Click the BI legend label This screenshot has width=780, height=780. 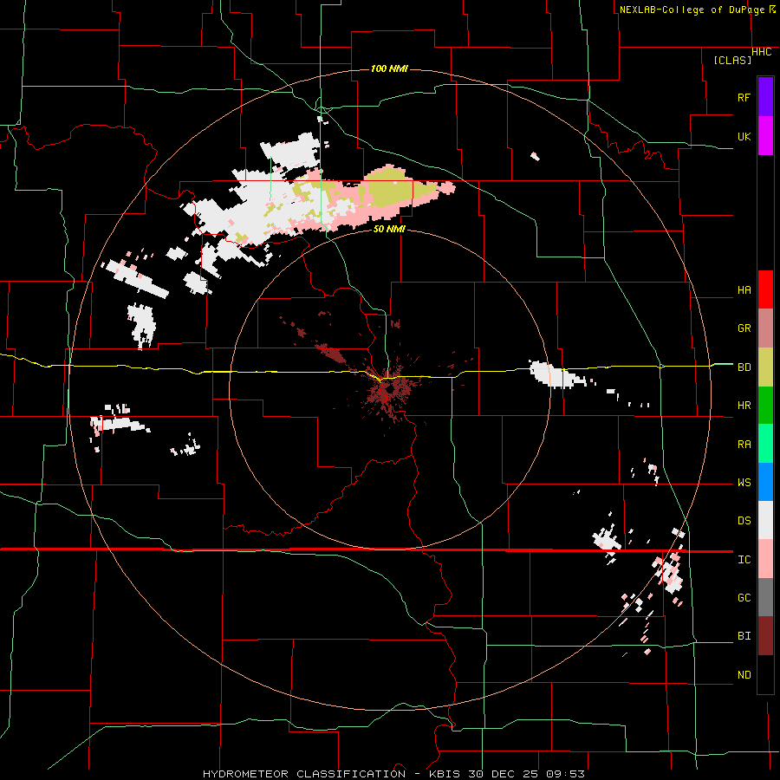click(x=744, y=636)
